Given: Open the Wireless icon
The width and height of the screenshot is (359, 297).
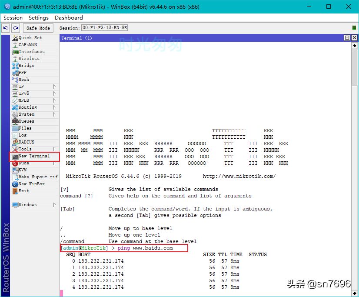Looking at the screenshot, I should (x=15, y=59).
